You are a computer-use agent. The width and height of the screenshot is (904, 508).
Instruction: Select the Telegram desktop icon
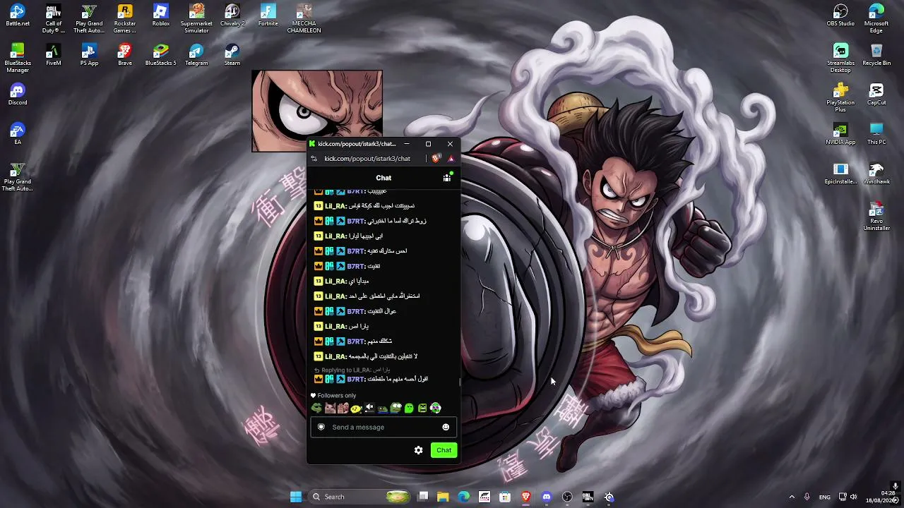[x=196, y=55]
